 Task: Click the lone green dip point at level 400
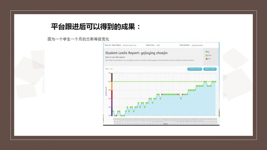point(181,98)
